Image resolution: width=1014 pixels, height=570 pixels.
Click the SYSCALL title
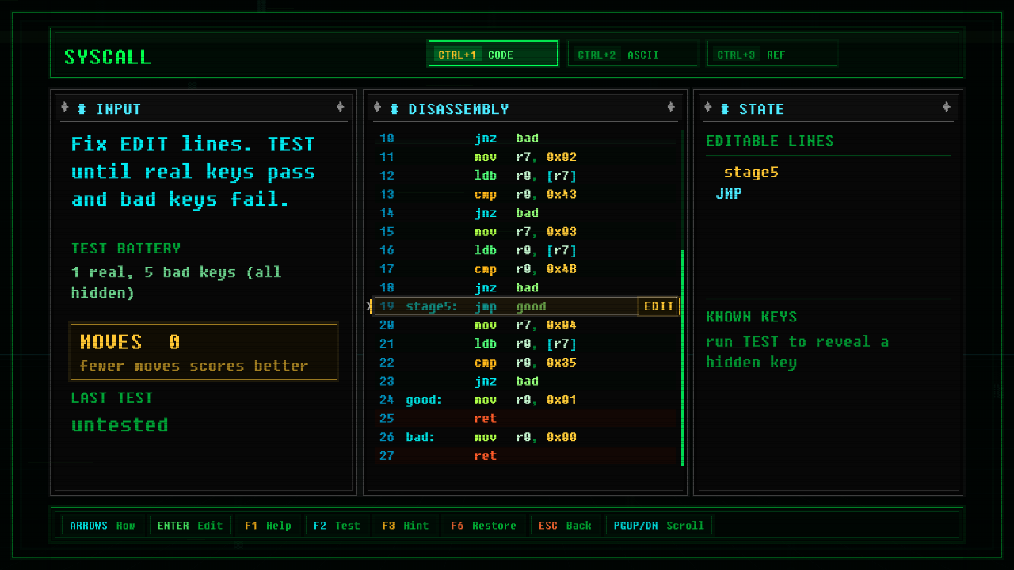(108, 57)
